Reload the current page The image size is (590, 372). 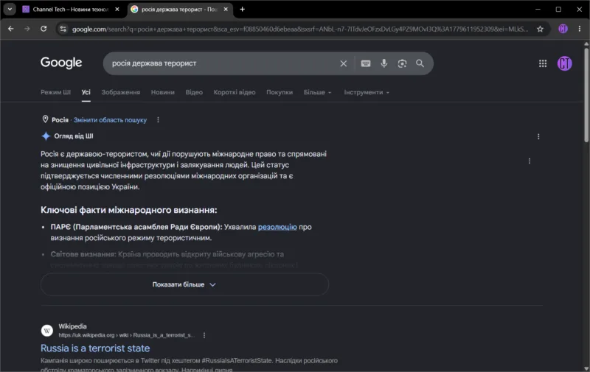pyautogui.click(x=44, y=29)
